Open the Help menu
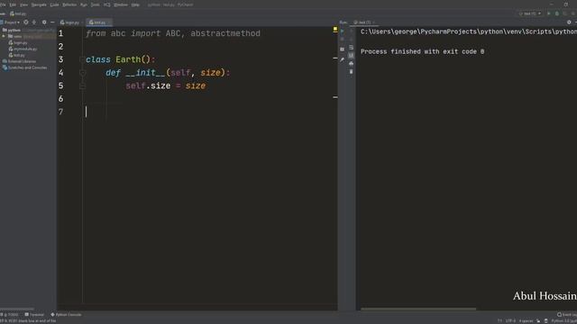This screenshot has height=324, width=577. (135, 4)
